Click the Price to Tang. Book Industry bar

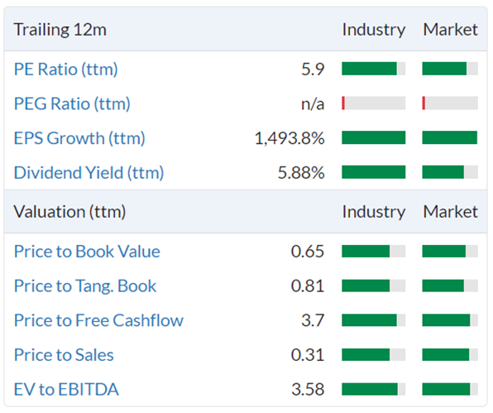pyautogui.click(x=374, y=286)
